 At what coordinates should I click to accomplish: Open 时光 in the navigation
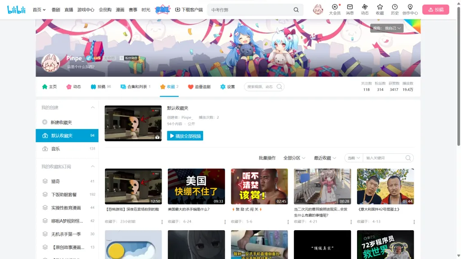[146, 10]
